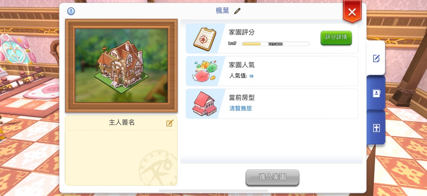The width and height of the screenshot is (427, 196).
Task: Click the 當前房型 red house icon
Action: point(204,104)
